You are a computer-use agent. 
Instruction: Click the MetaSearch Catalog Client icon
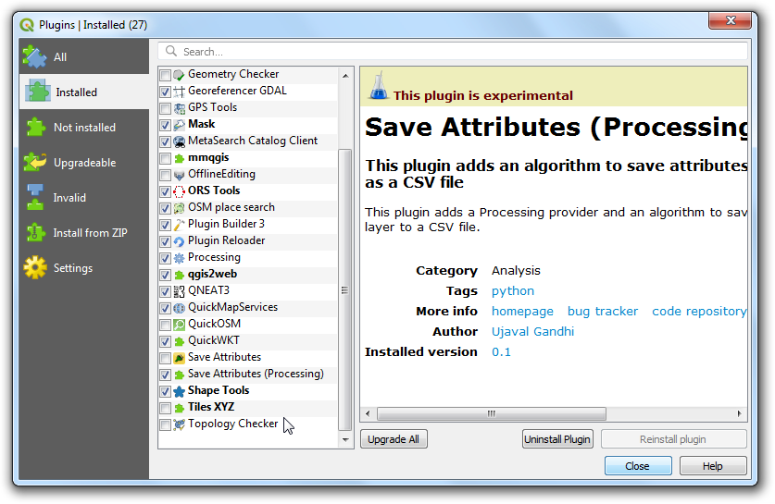pos(180,141)
